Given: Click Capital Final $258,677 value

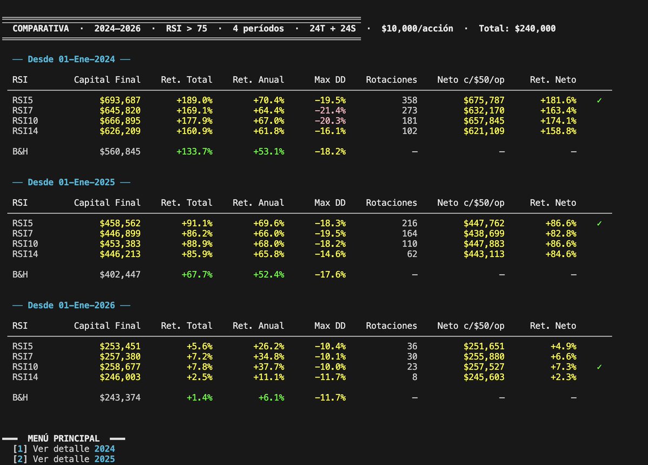Looking at the screenshot, I should [x=120, y=367].
